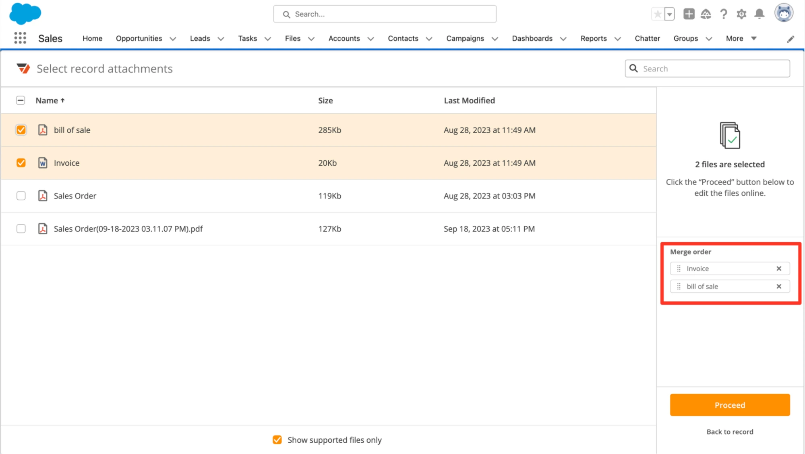Click the selected files document icon
Screen dimensions: 805x454
pyautogui.click(x=730, y=135)
